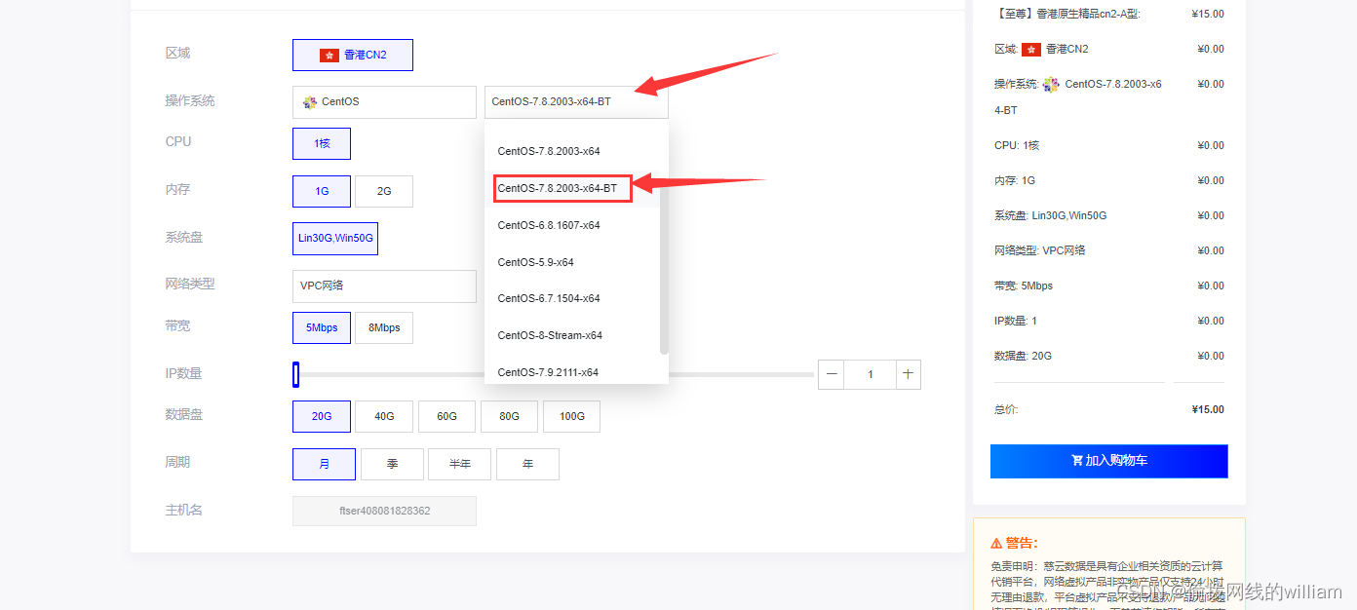Click the 操作系统 form label
Screen dimensions: 1357x610
pos(190,100)
